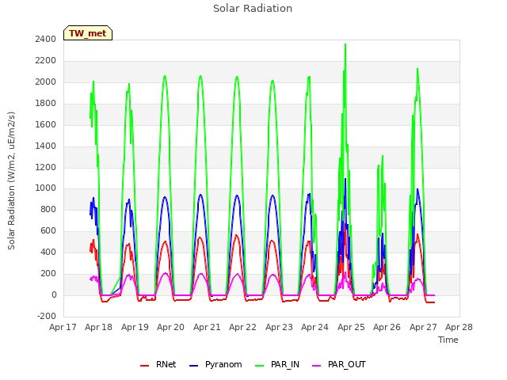This screenshot has height=380, width=507.
Task: Click the Apr 25 x-axis label
Action: click(351, 327)
